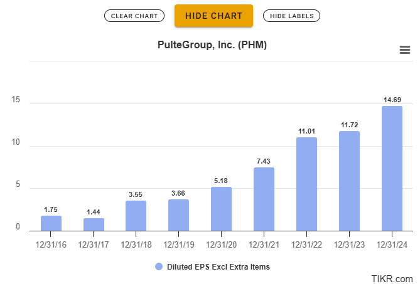Click the 5 y-axis value
Viewport: 420px width, 284px height.
[18, 184]
